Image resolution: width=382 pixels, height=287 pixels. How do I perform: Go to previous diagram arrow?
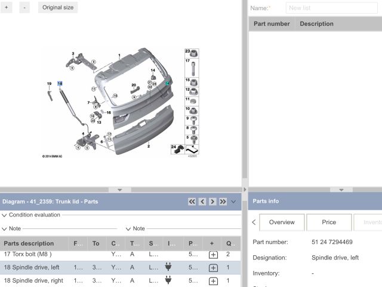tap(202, 201)
